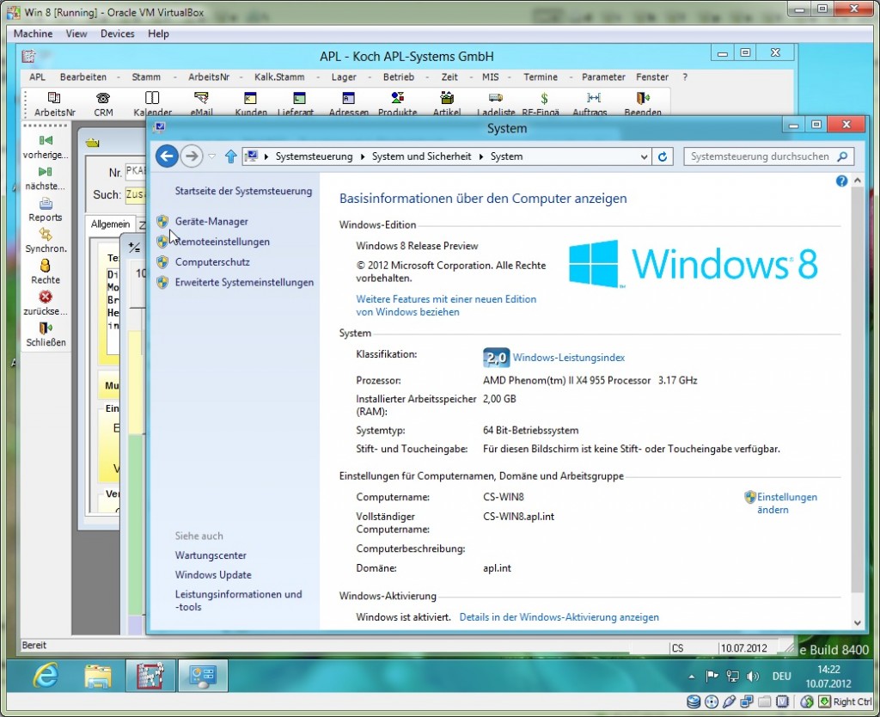880x717 pixels.
Task: Open the eMail toolbar icon
Action: pos(201,103)
